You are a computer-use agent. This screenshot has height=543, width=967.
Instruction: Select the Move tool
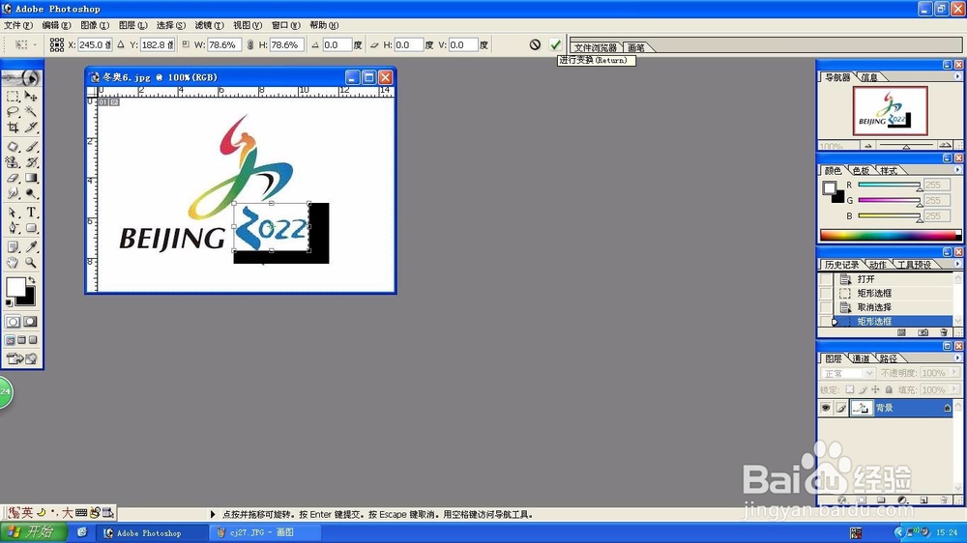coord(31,97)
